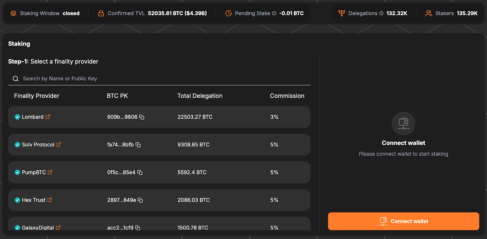Click the Stakers 135.29K count
This screenshot has width=487, height=239.
pyautogui.click(x=467, y=13)
